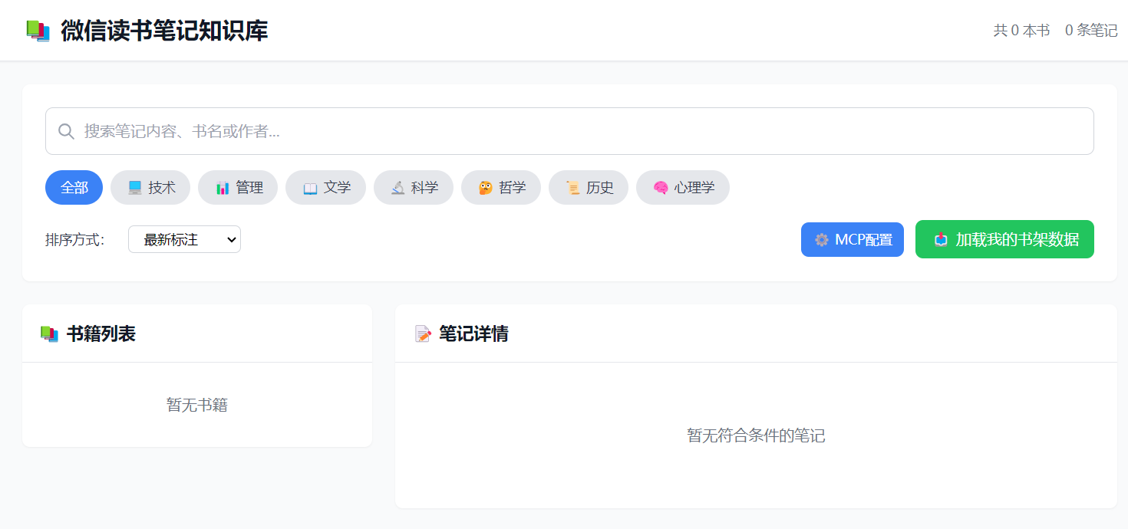Filter notes by 技术 category
1128x529 pixels.
(150, 188)
